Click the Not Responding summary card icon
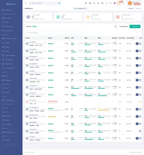 [x=118, y=17]
